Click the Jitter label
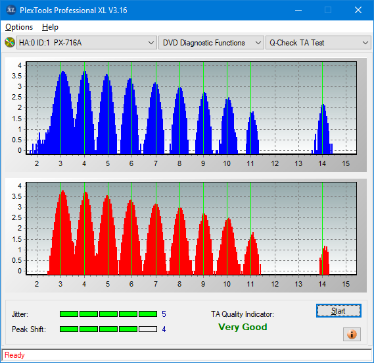374x363 pixels. click(20, 314)
